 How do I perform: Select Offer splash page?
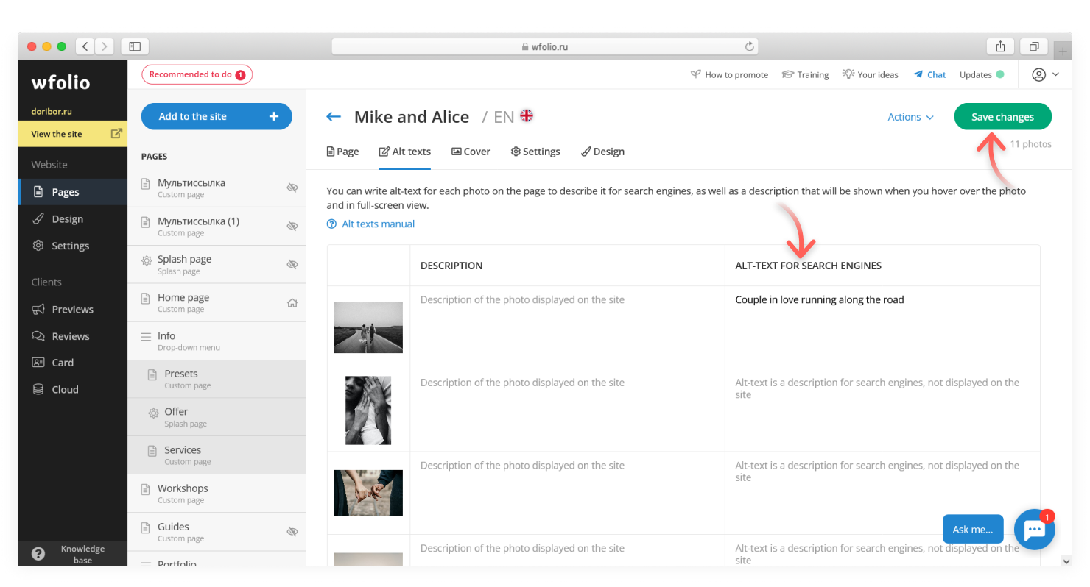tap(217, 417)
